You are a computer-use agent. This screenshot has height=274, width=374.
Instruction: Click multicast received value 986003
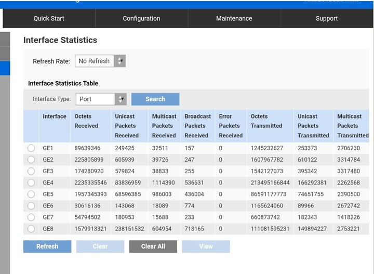pos(162,194)
